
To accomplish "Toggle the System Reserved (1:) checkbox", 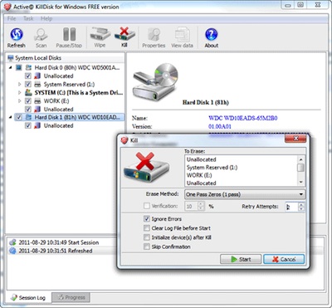I will pos(28,84).
